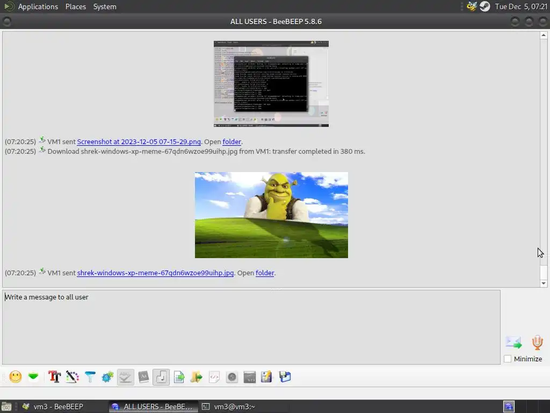Viewport: 550px width, 413px height.
Task: Click the gray round disc toolbar icon
Action: pos(232,377)
